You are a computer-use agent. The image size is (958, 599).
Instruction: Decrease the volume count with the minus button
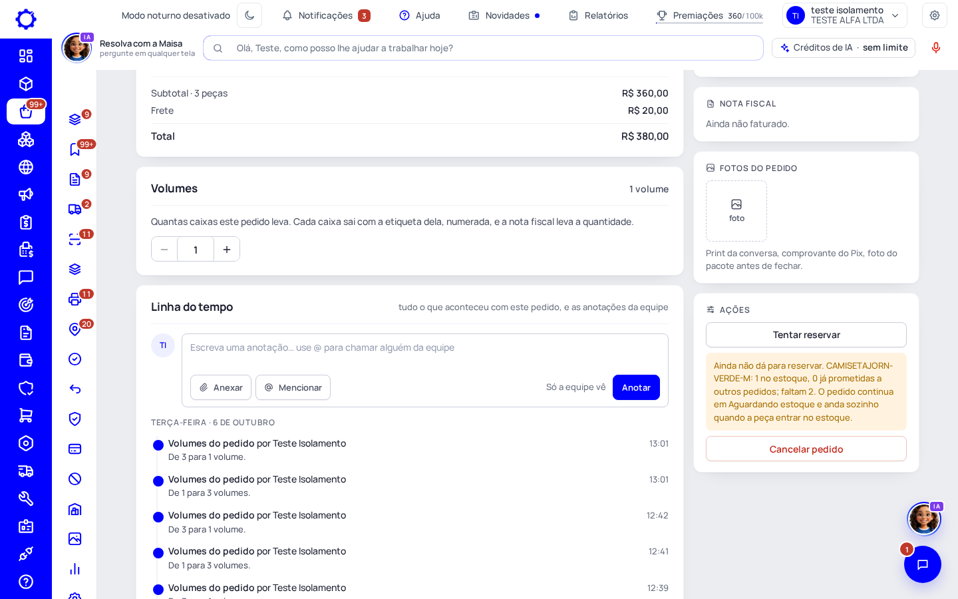point(164,250)
